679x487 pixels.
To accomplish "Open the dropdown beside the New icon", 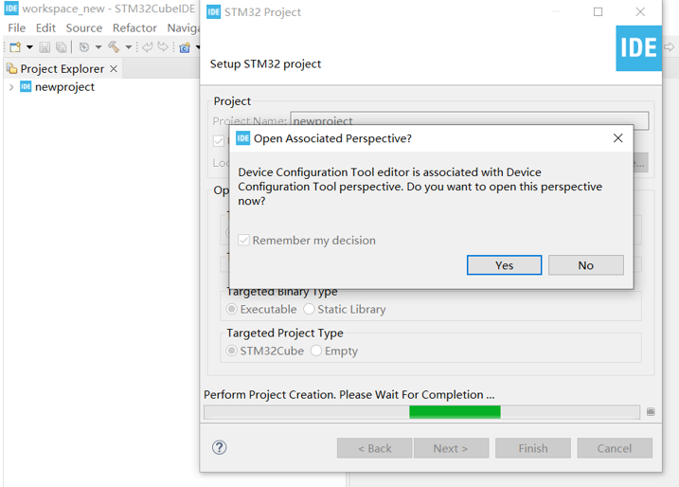I will pos(29,46).
